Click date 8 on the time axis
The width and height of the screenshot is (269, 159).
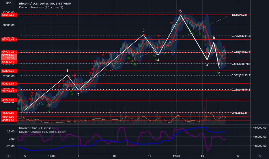coord(79,156)
